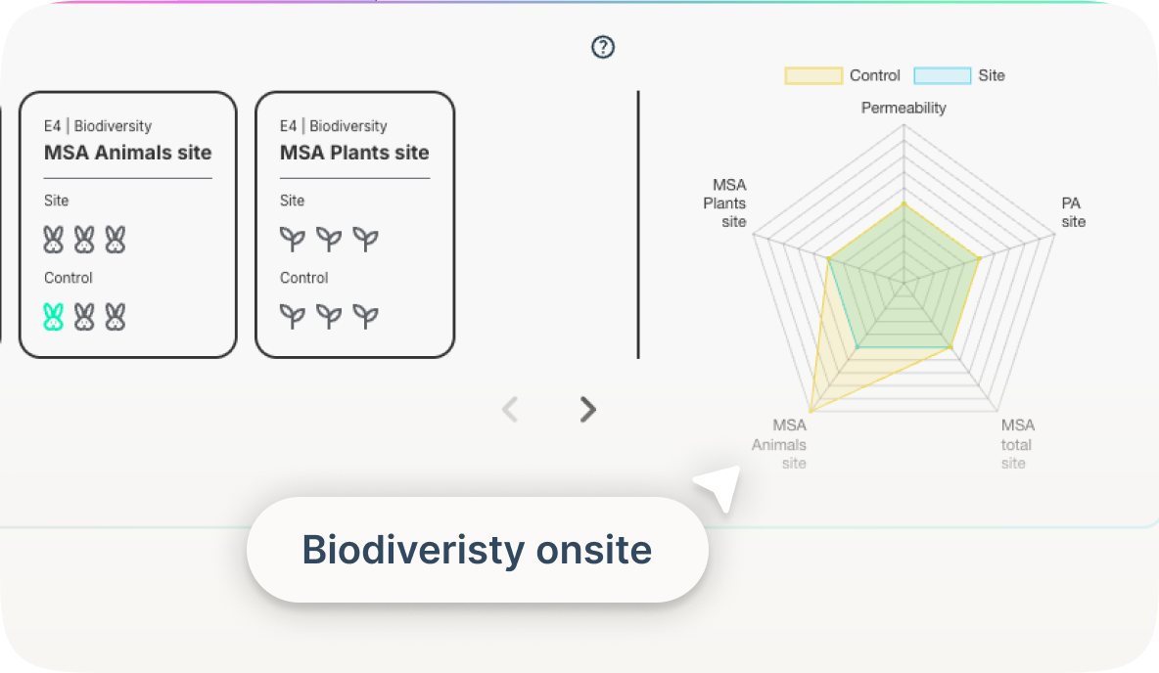Click the Biodiveristy onsite tooltip bubble
Image resolution: width=1159 pixels, height=673 pixels.
(477, 549)
